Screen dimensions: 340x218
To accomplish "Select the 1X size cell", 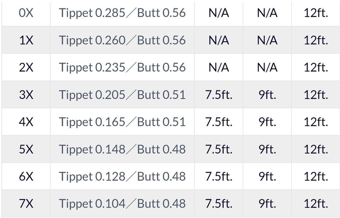I will pos(25,40).
